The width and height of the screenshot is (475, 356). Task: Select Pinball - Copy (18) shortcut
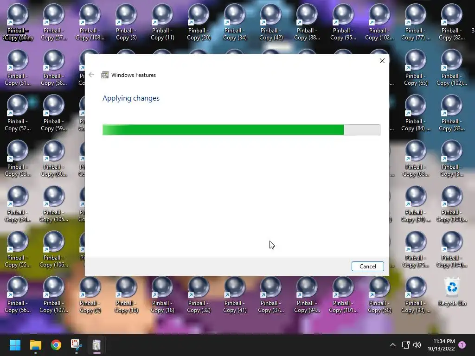[162, 295]
